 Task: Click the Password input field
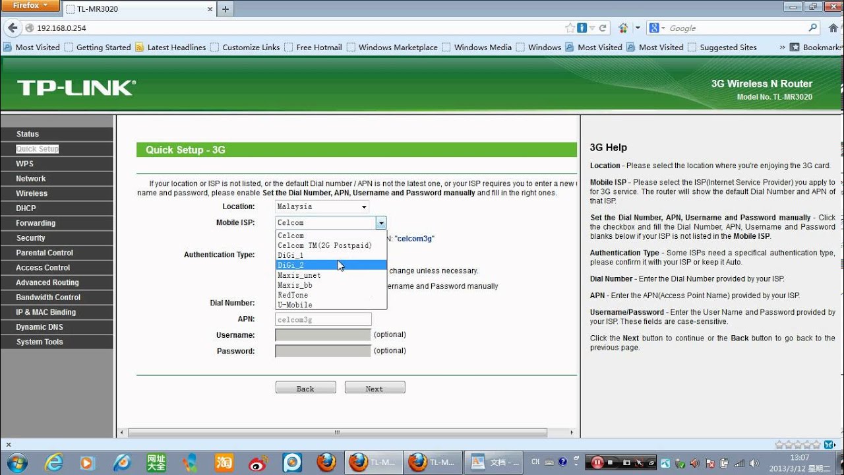point(323,351)
